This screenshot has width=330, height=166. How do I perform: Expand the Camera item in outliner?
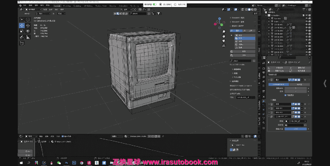point(269,18)
